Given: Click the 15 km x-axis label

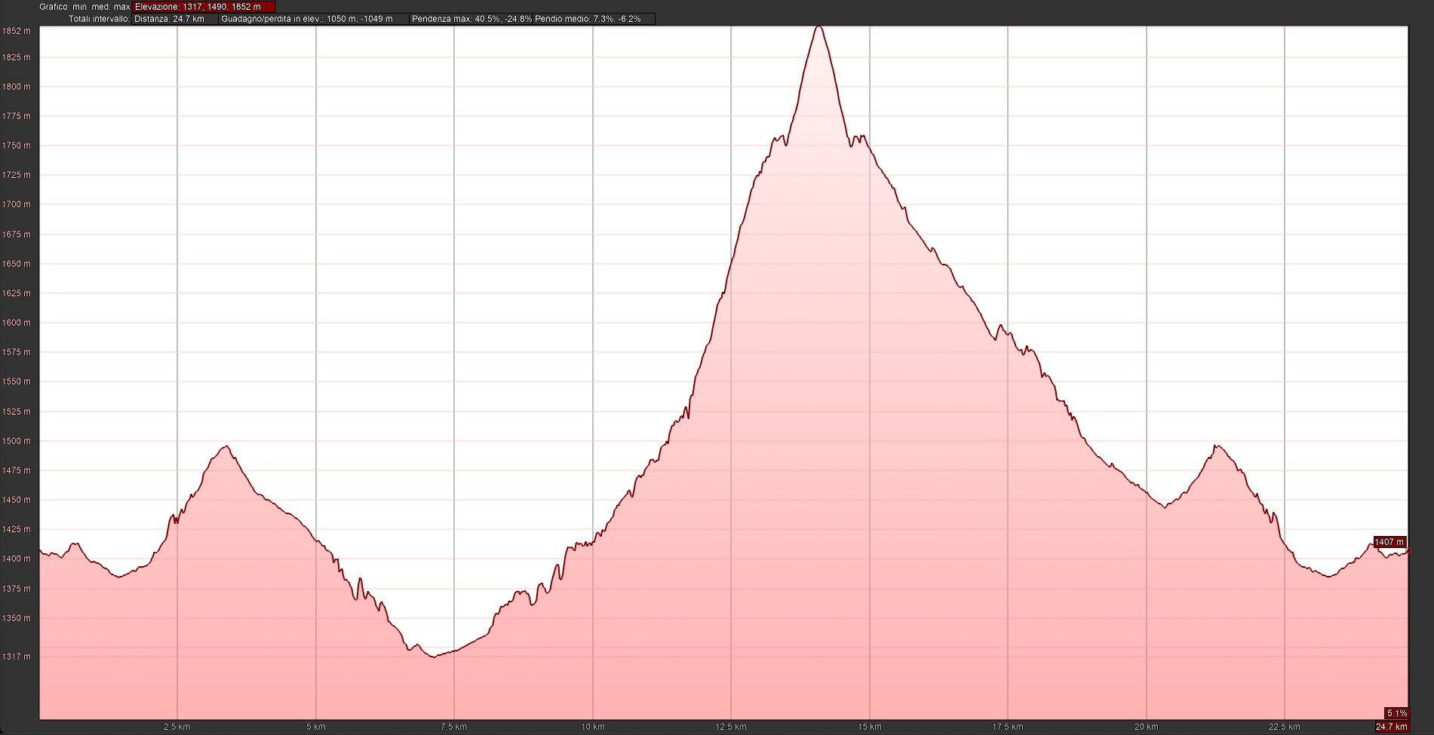Looking at the screenshot, I should 869,727.
